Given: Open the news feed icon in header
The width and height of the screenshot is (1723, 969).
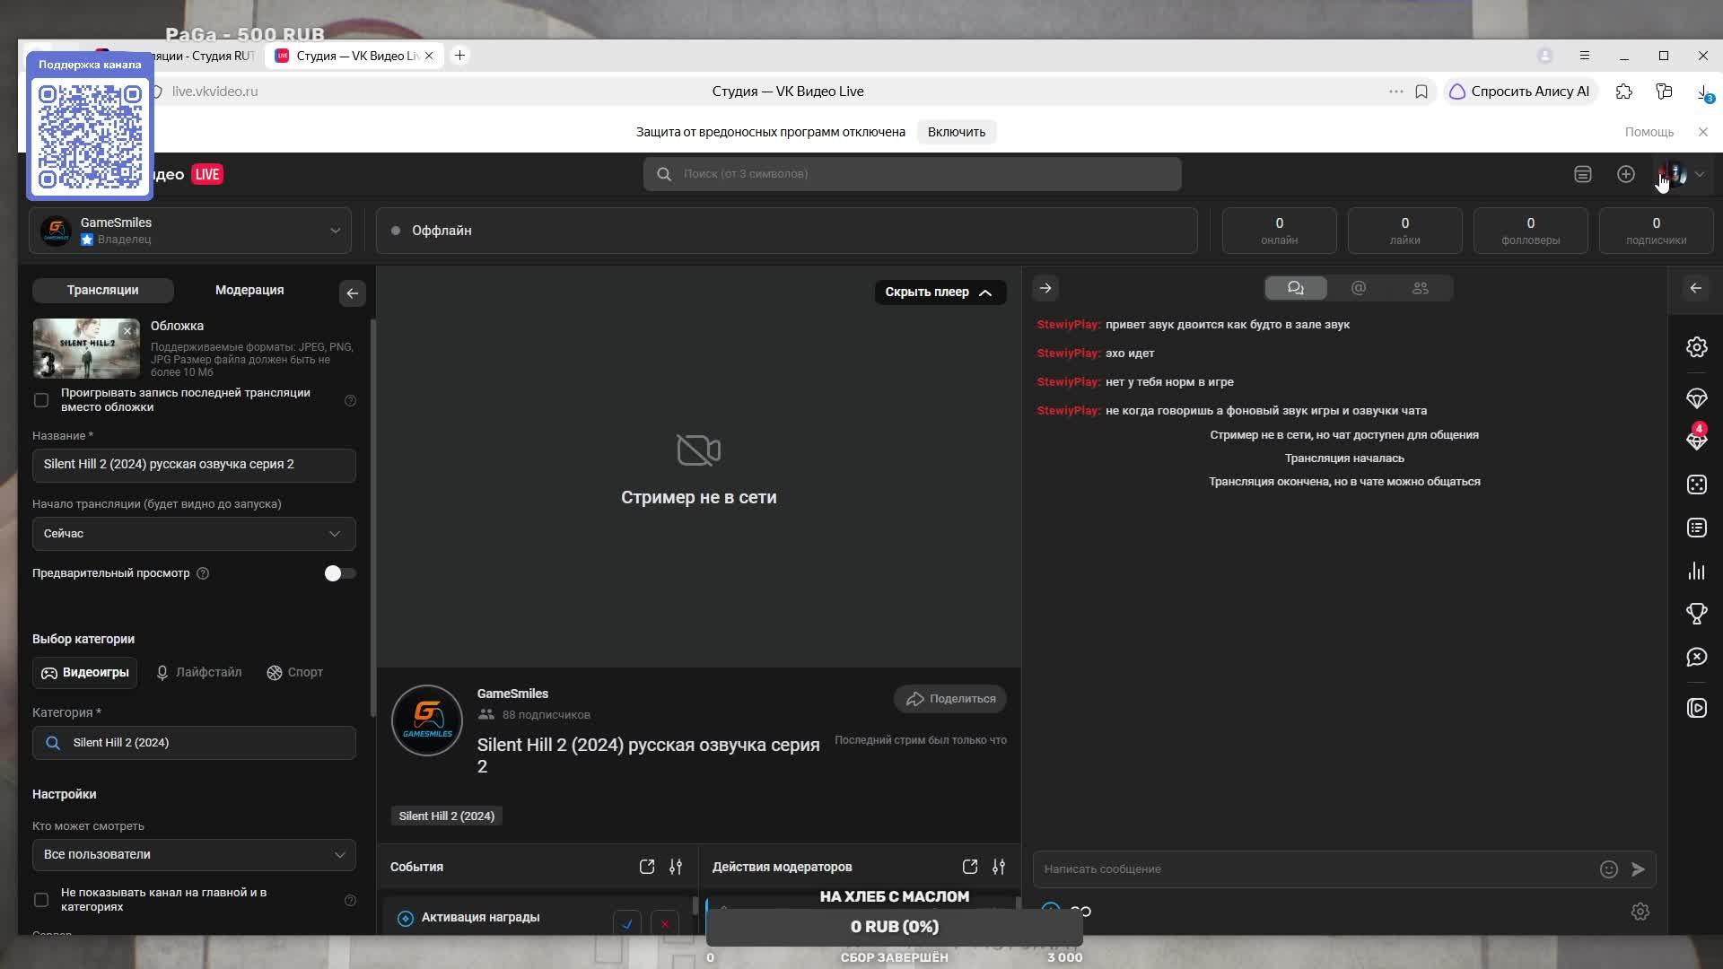Looking at the screenshot, I should click(1583, 174).
